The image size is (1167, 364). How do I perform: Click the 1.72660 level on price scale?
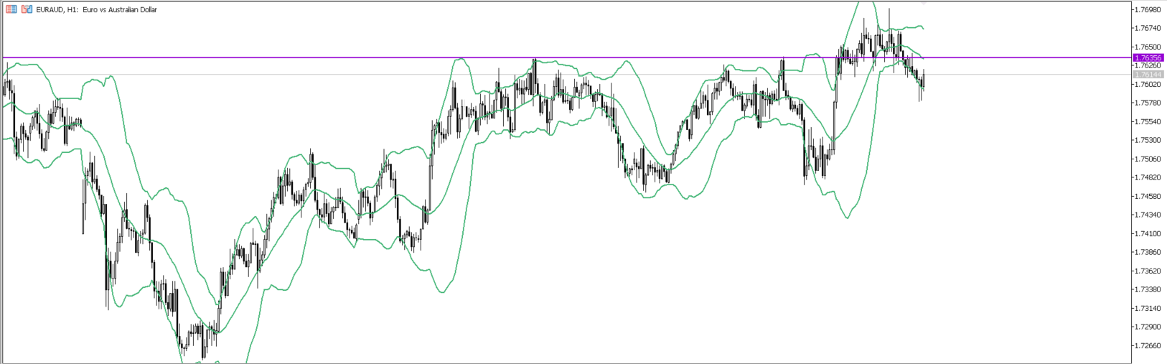[1148, 346]
